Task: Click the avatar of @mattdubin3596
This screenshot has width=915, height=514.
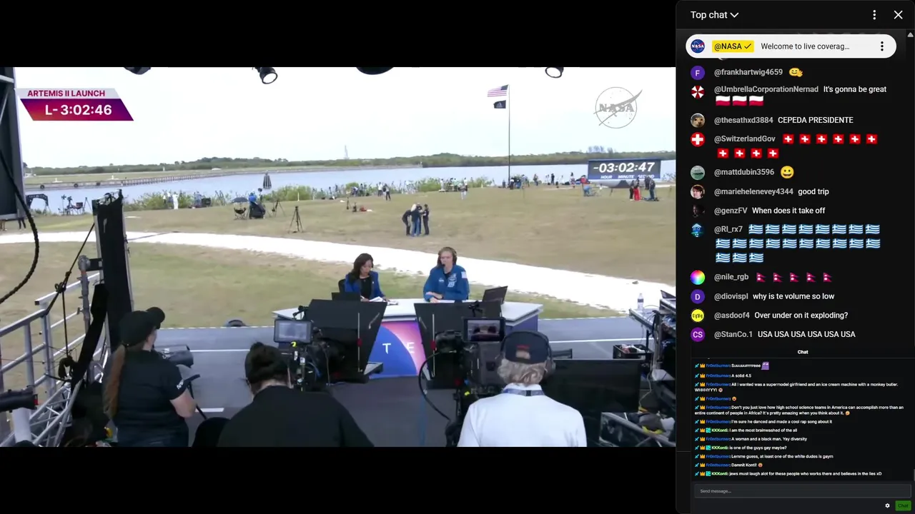Action: pos(698,173)
